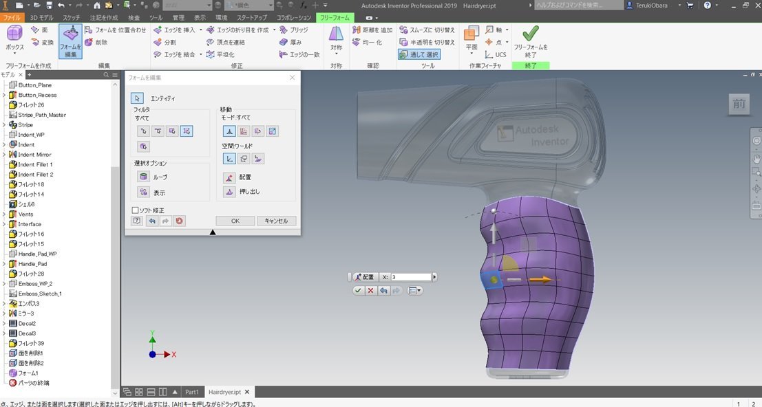Click the 変換 convert tool
Viewport: 762px width, 407px height.
[x=42, y=42]
